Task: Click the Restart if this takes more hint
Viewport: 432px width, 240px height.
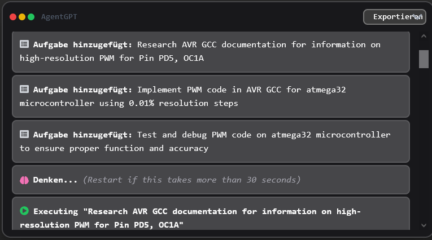Action: [x=192, y=180]
